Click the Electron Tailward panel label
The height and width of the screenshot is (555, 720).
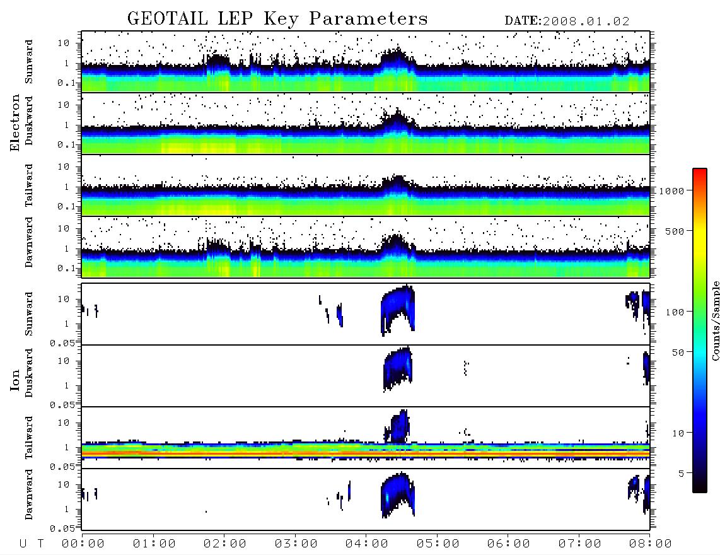point(29,185)
